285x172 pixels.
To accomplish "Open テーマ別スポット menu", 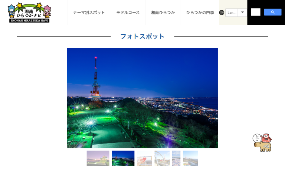I will click(89, 13).
